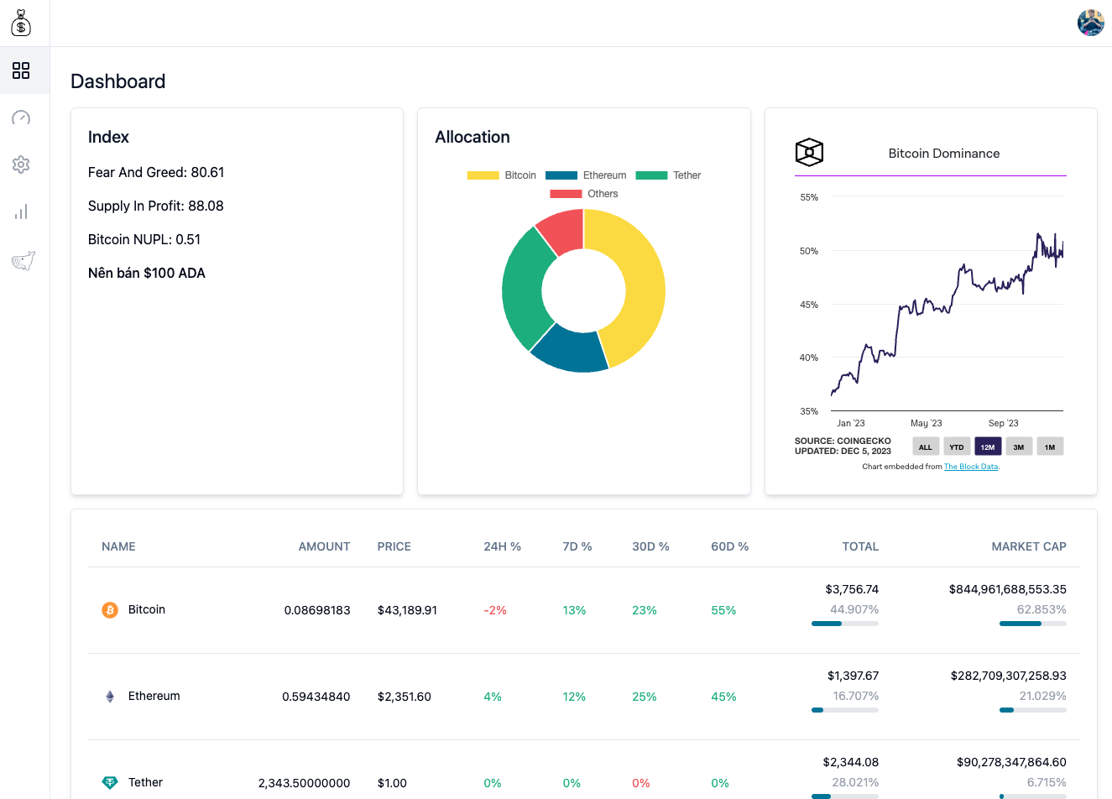The height and width of the screenshot is (799, 1112).
Task: Open The Block Data link
Action: coord(971,467)
